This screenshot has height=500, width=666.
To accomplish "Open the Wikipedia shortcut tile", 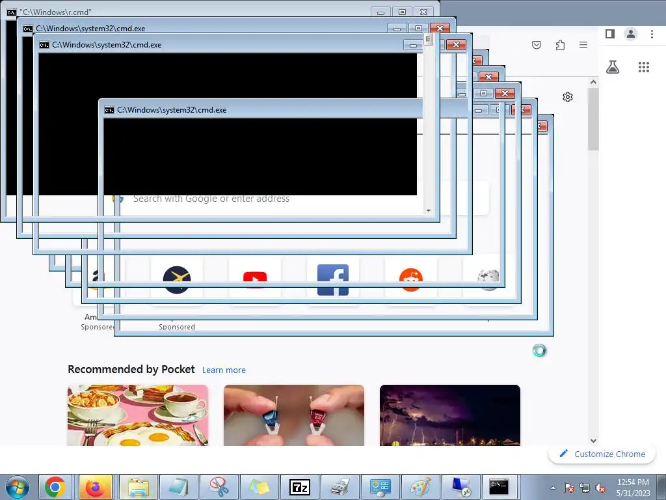I will pyautogui.click(x=488, y=279).
